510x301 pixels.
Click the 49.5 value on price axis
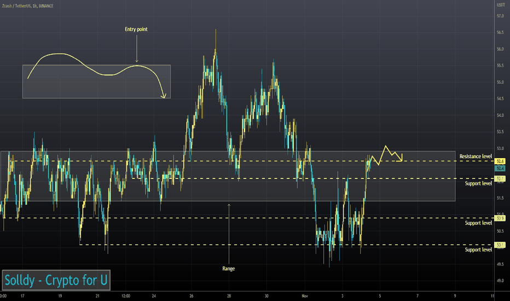[500, 264]
